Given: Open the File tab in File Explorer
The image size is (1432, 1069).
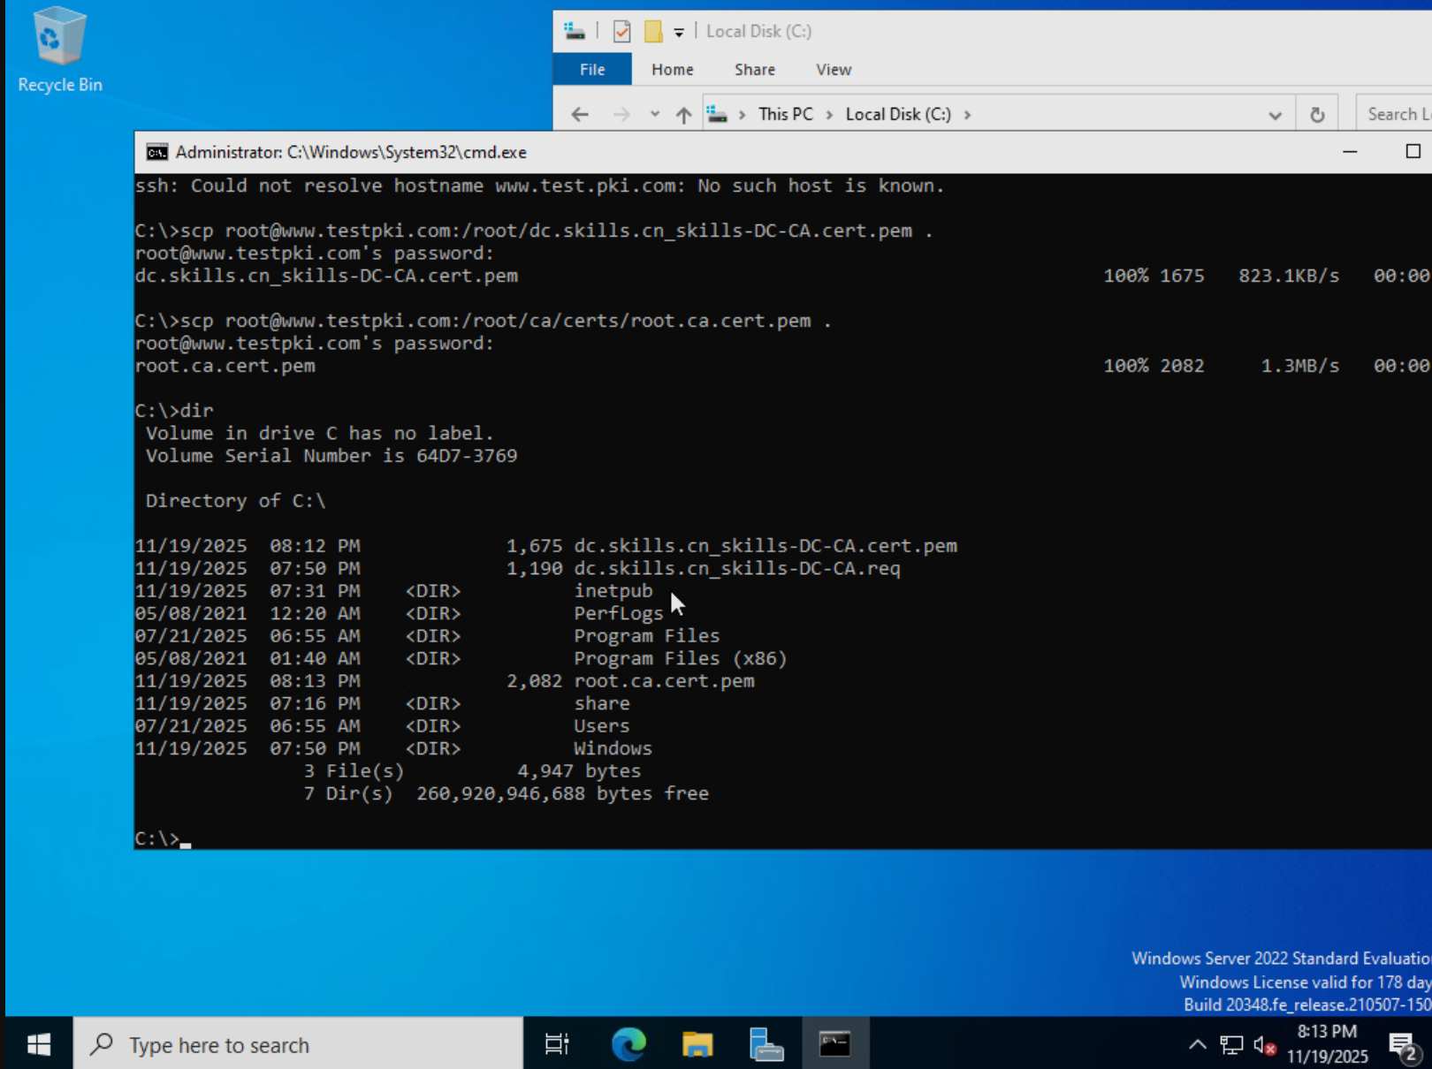Looking at the screenshot, I should (592, 69).
